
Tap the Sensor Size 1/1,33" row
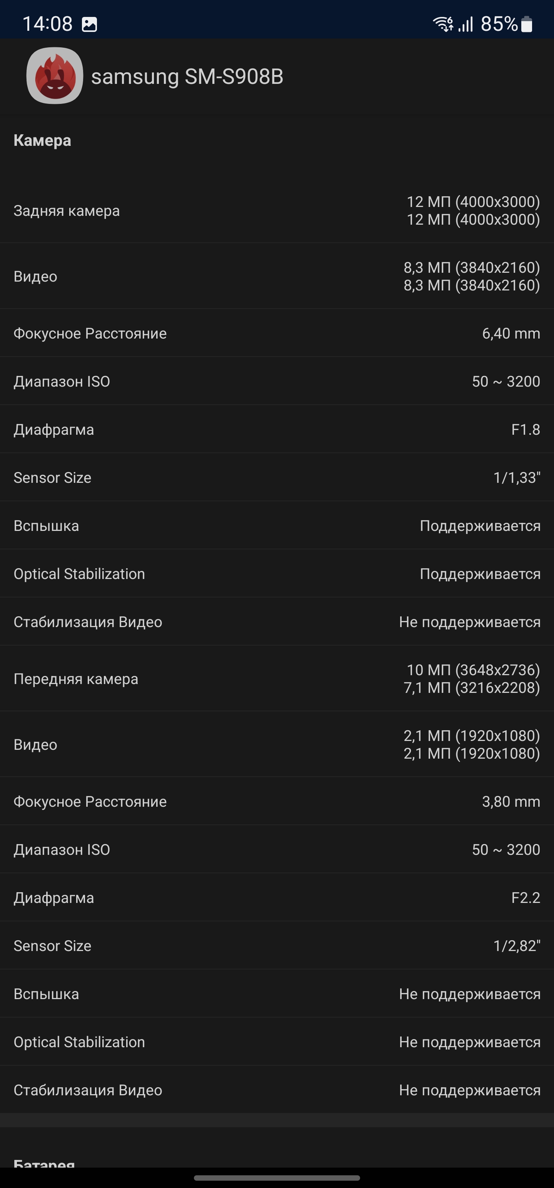click(277, 478)
